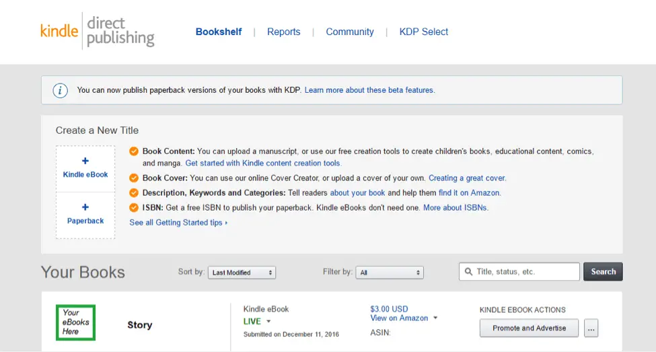Image resolution: width=656 pixels, height=352 pixels.
Task: Click the ASIN: label
Action: (x=380, y=332)
